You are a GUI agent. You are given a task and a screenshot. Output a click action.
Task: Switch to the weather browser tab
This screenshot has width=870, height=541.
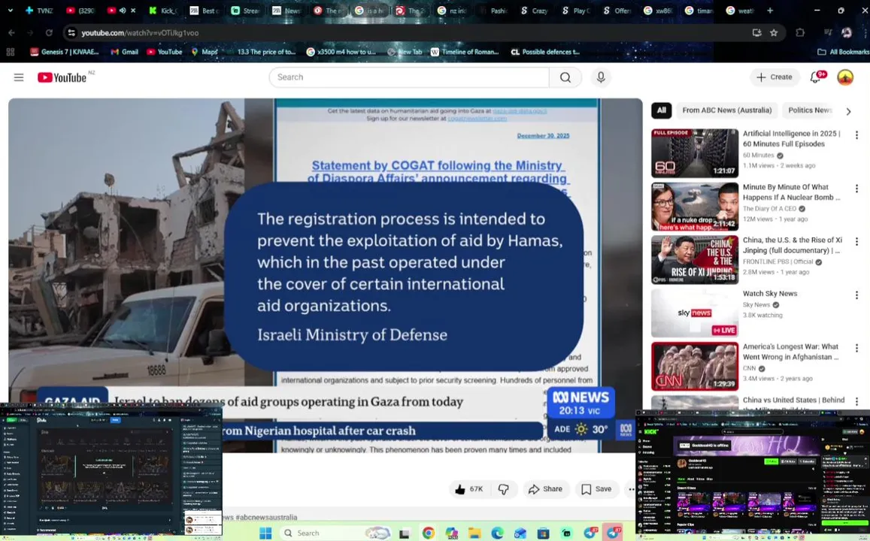click(741, 11)
